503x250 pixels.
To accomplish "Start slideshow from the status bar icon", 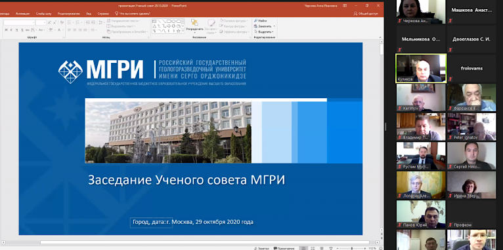I will tap(331, 248).
